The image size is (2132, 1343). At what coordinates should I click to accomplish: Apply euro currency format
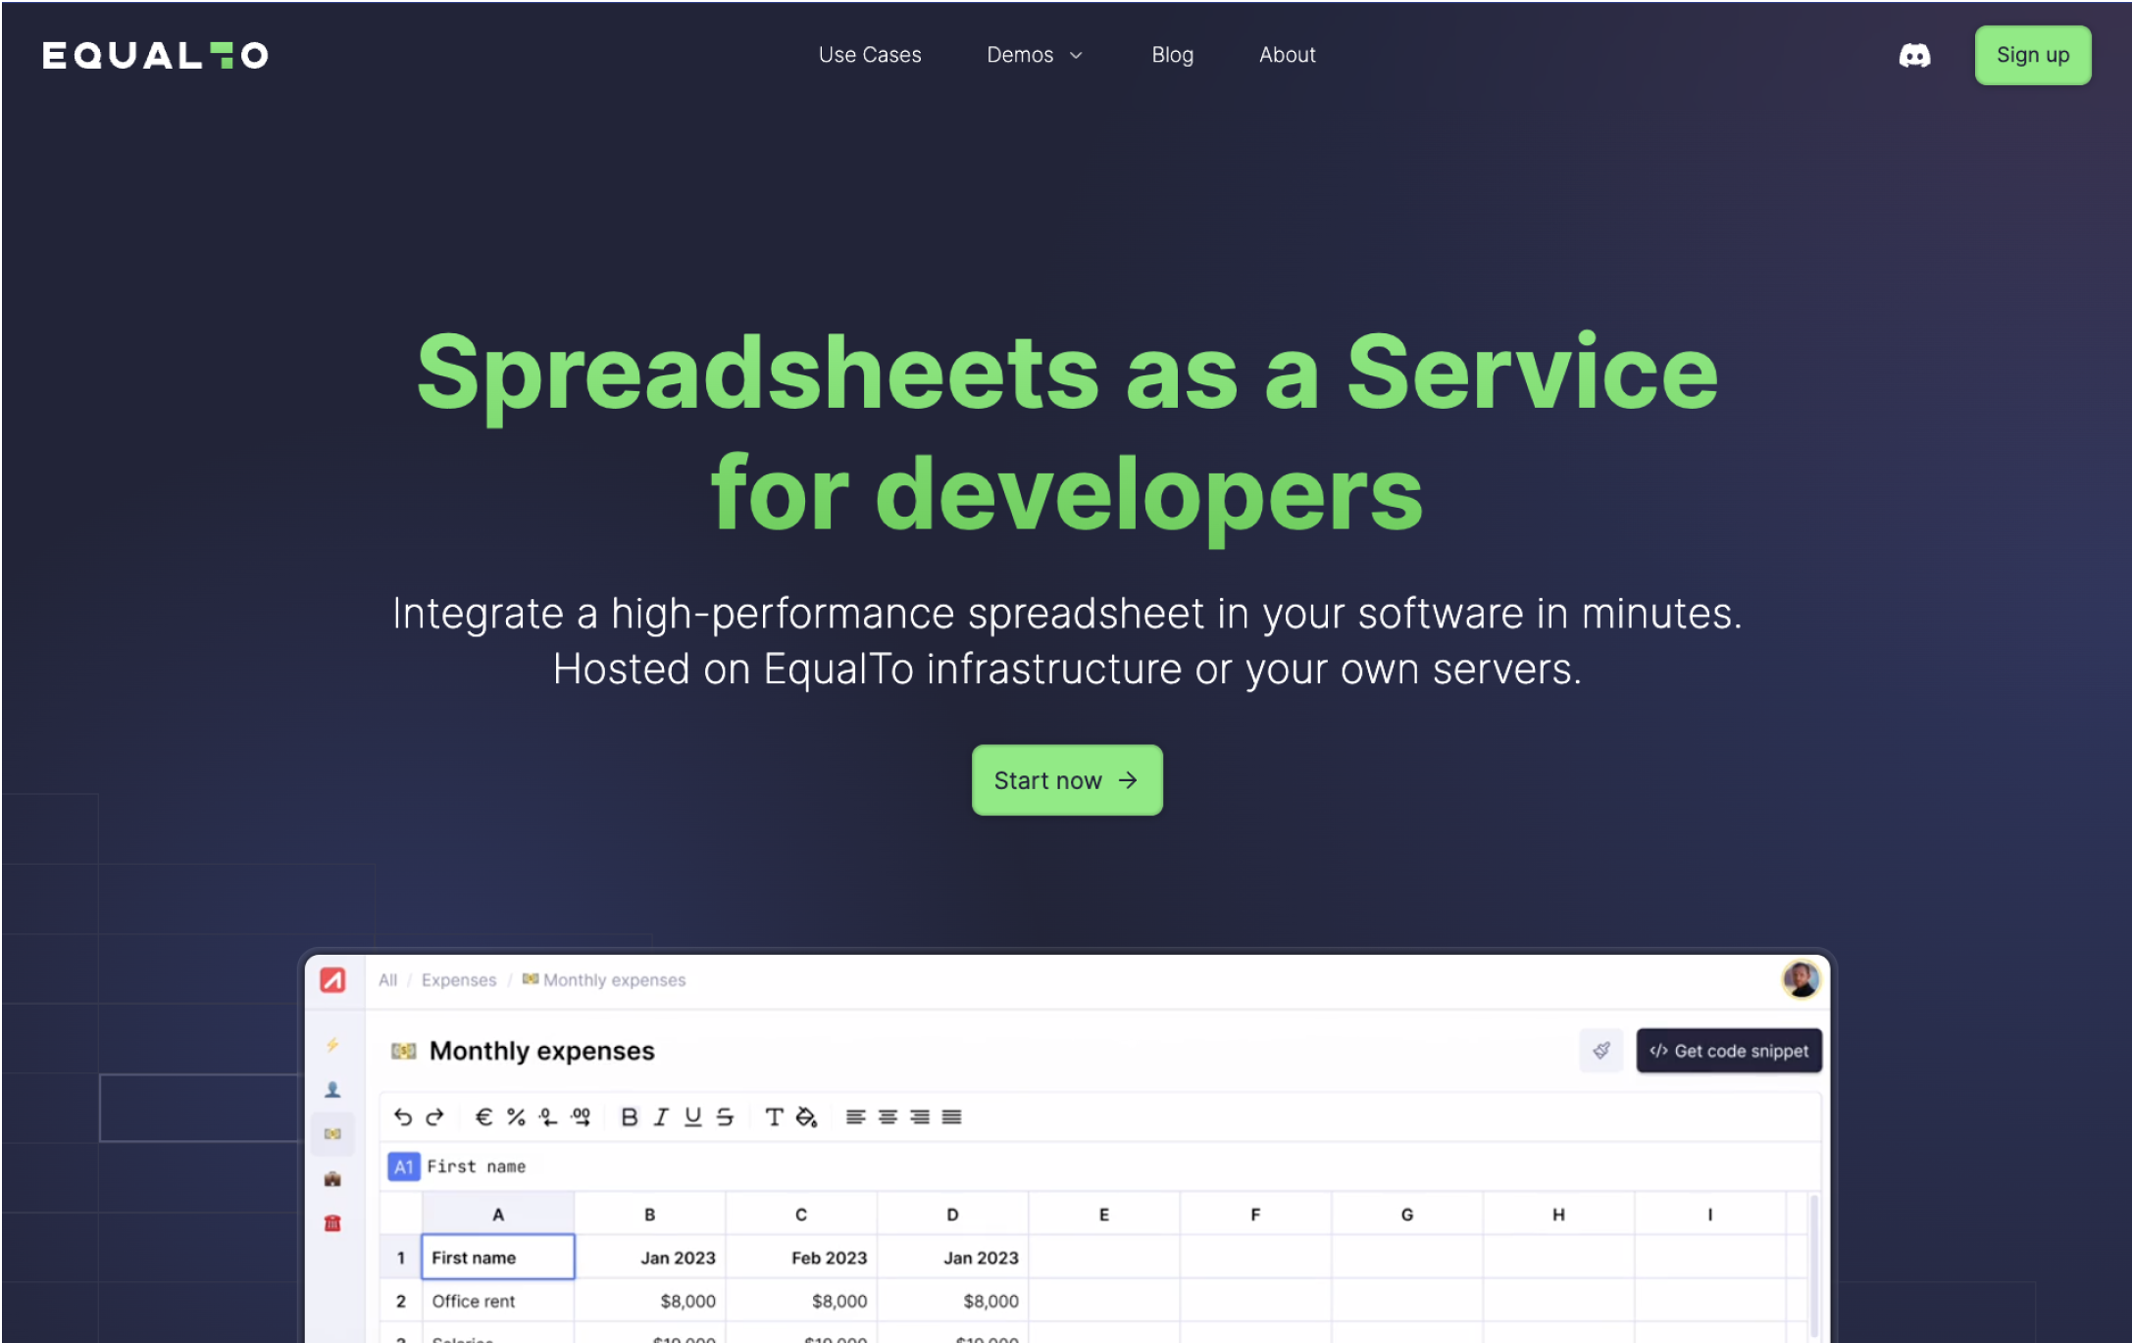coord(483,1117)
